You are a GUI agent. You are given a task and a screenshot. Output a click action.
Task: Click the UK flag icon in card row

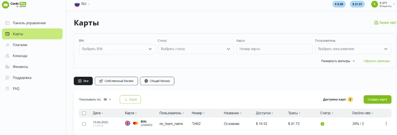click(x=128, y=123)
